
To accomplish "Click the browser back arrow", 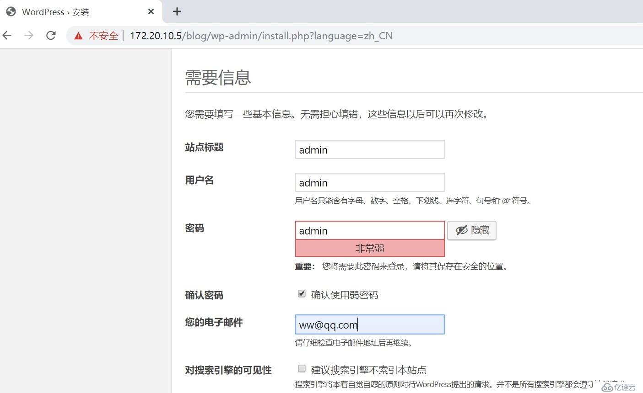I will pyautogui.click(x=7, y=36).
